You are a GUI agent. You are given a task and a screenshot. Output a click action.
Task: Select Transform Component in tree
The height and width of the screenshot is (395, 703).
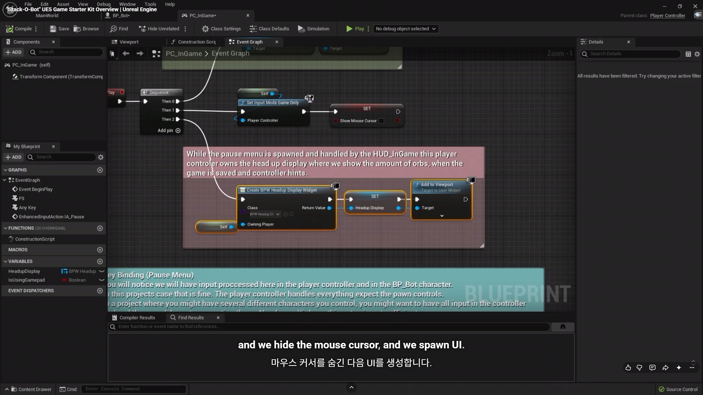pos(58,77)
